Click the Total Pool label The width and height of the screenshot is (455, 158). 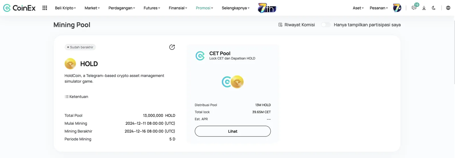(x=73, y=115)
